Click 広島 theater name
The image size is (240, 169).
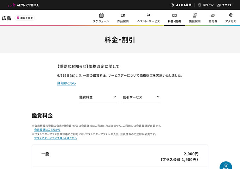click(6, 18)
